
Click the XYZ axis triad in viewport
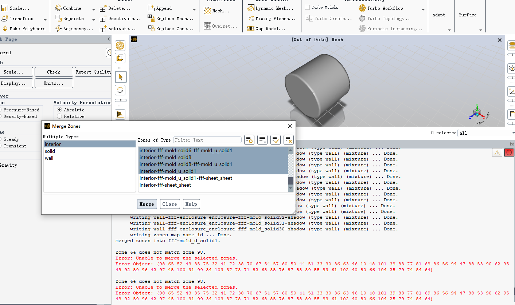point(477,113)
